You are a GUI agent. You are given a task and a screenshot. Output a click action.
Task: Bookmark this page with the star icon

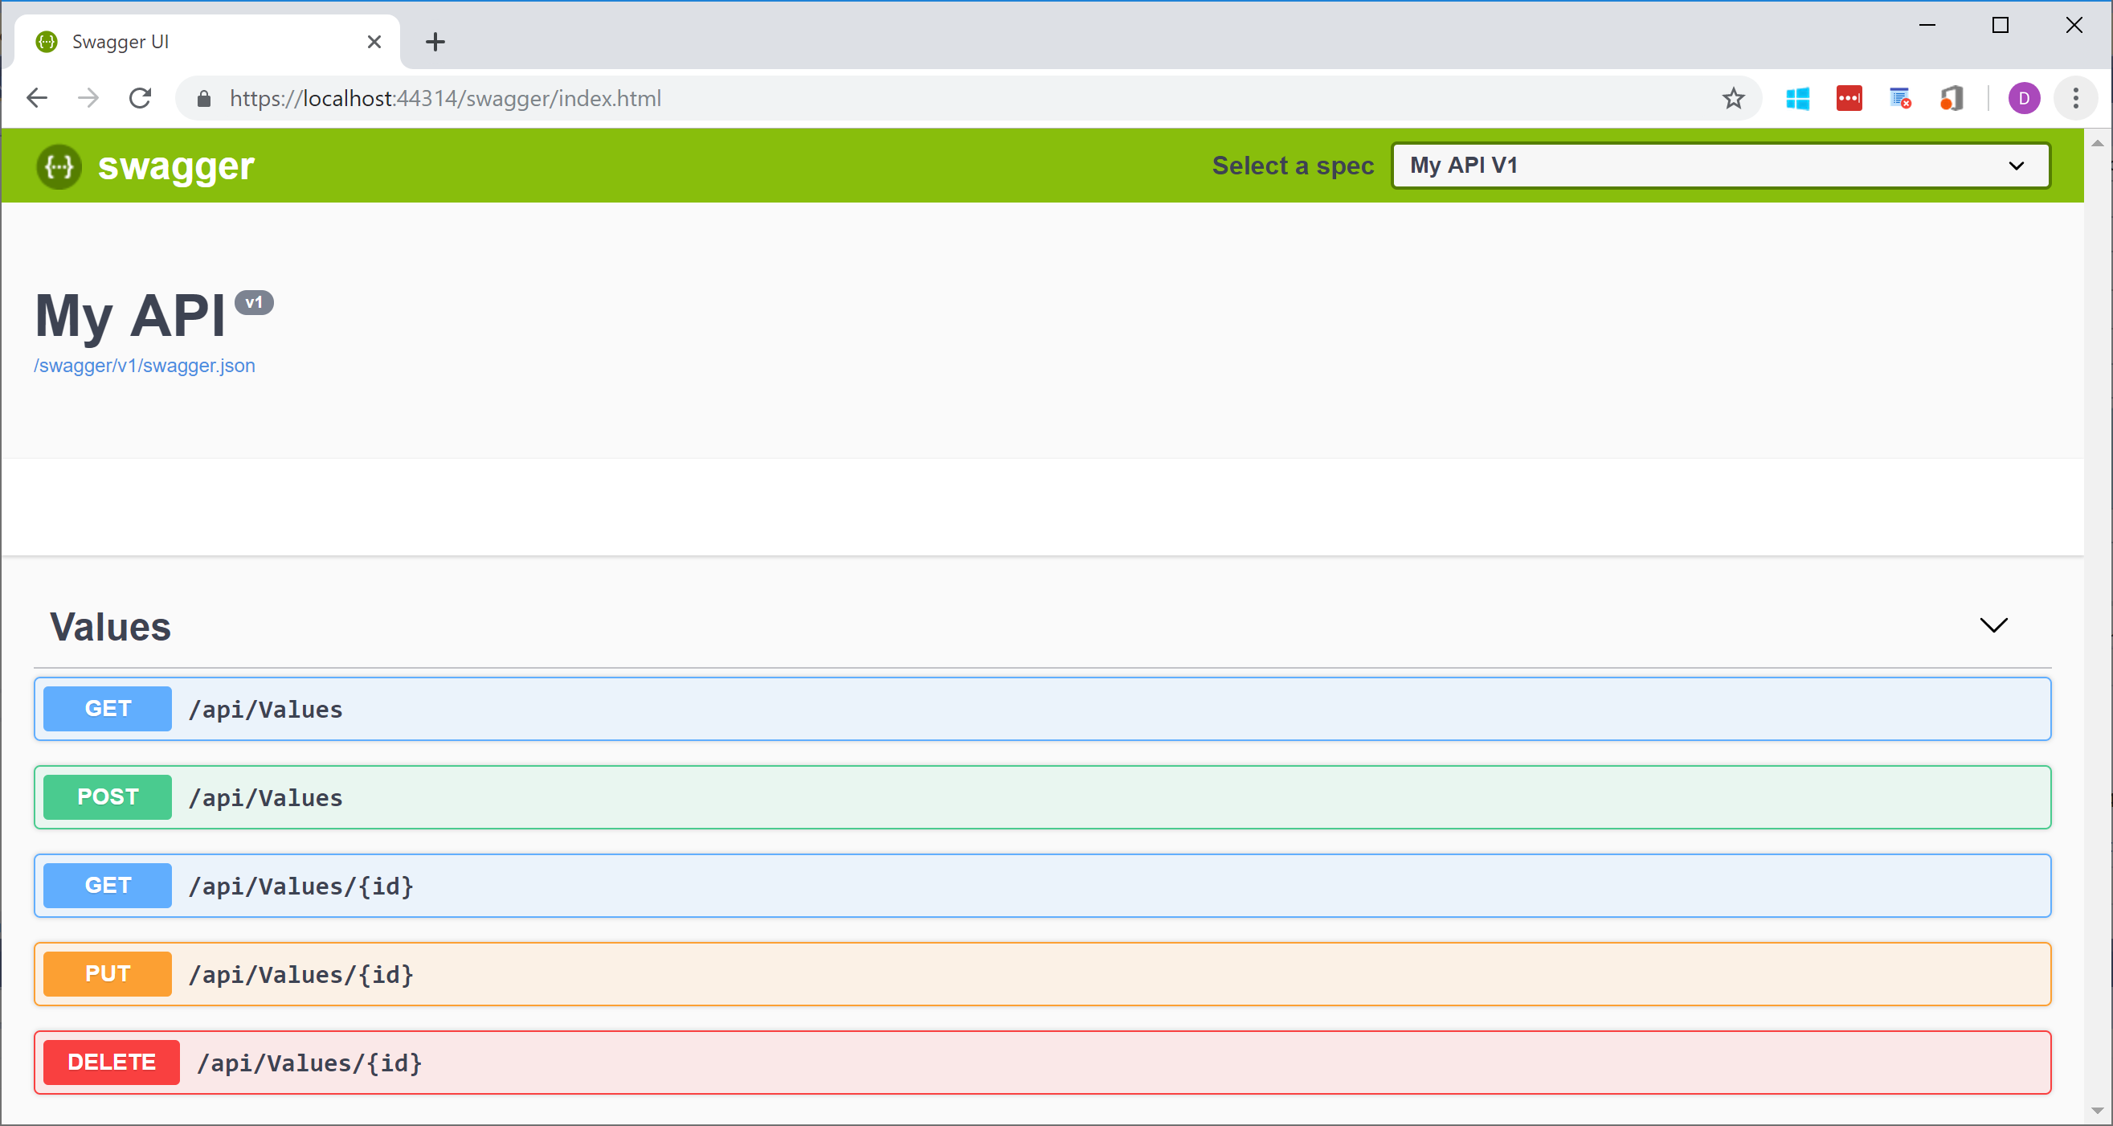coord(1732,99)
